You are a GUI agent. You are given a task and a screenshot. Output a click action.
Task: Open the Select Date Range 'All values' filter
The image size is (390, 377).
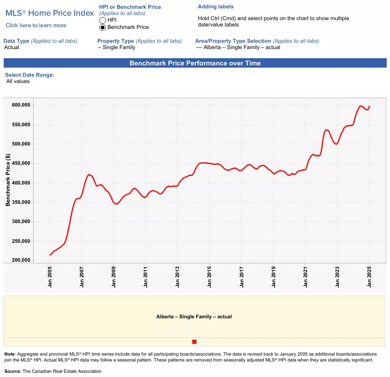(x=18, y=81)
